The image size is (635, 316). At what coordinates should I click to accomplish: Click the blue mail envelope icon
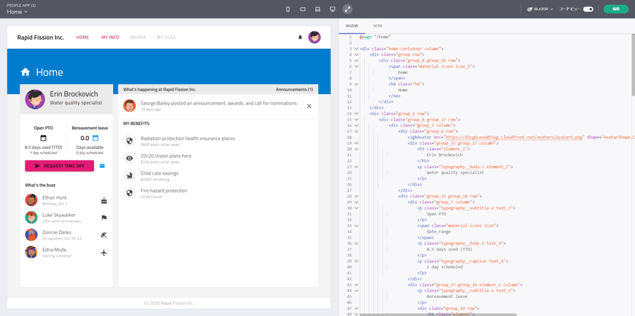[102, 166]
